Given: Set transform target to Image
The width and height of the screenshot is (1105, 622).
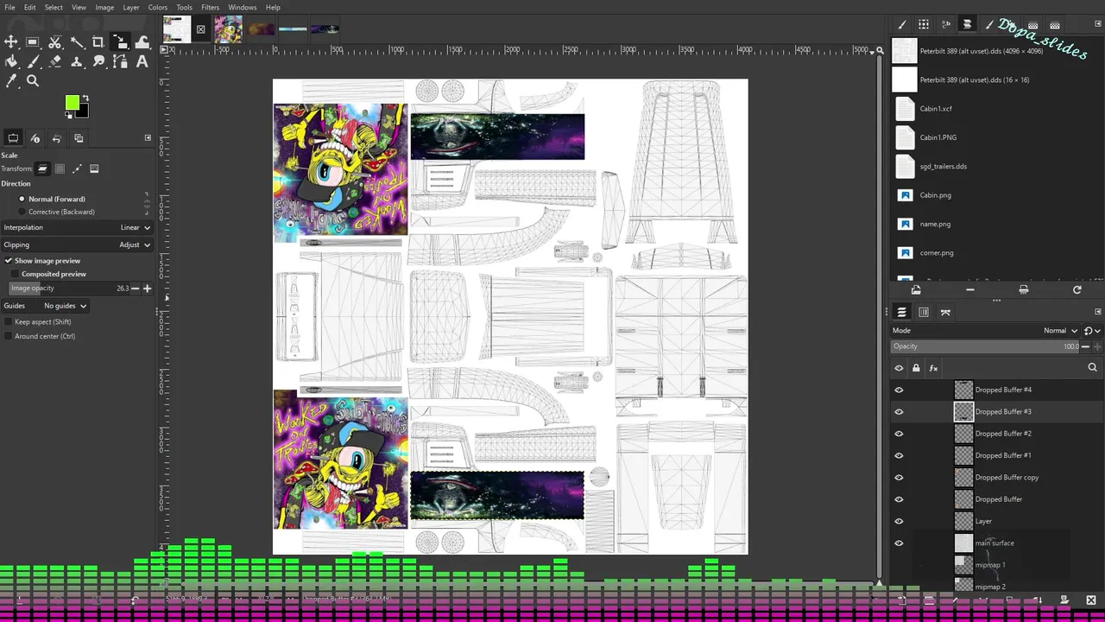Looking at the screenshot, I should point(94,168).
